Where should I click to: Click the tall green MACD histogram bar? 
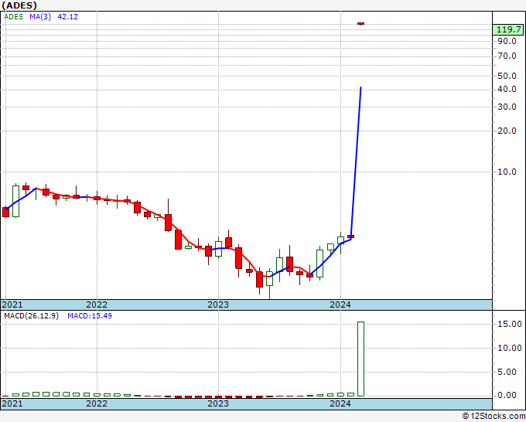click(361, 359)
